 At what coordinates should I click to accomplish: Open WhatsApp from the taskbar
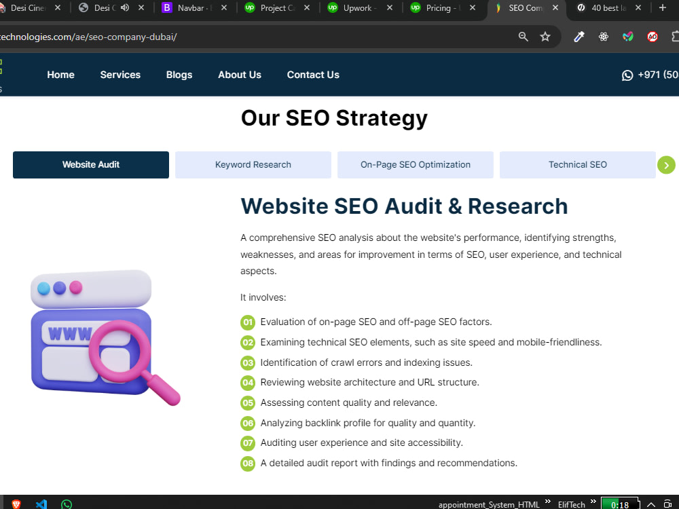[67, 504]
